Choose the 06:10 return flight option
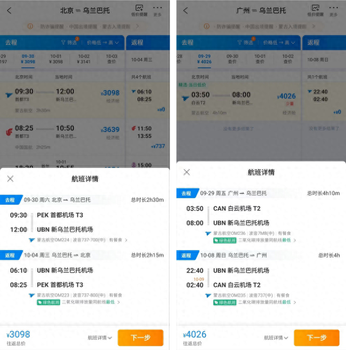This screenshot has width=346, height=350. coord(148,100)
